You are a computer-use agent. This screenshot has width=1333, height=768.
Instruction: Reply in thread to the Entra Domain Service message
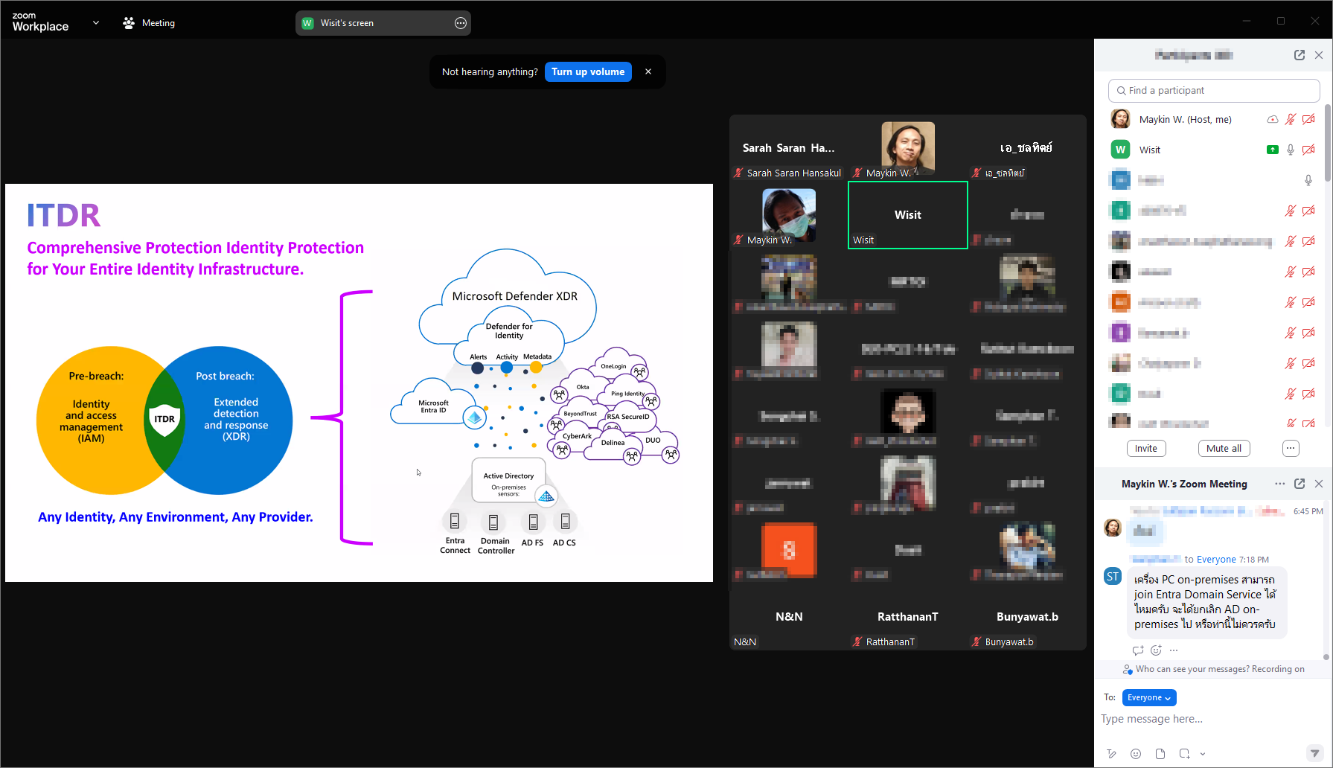tap(1138, 650)
